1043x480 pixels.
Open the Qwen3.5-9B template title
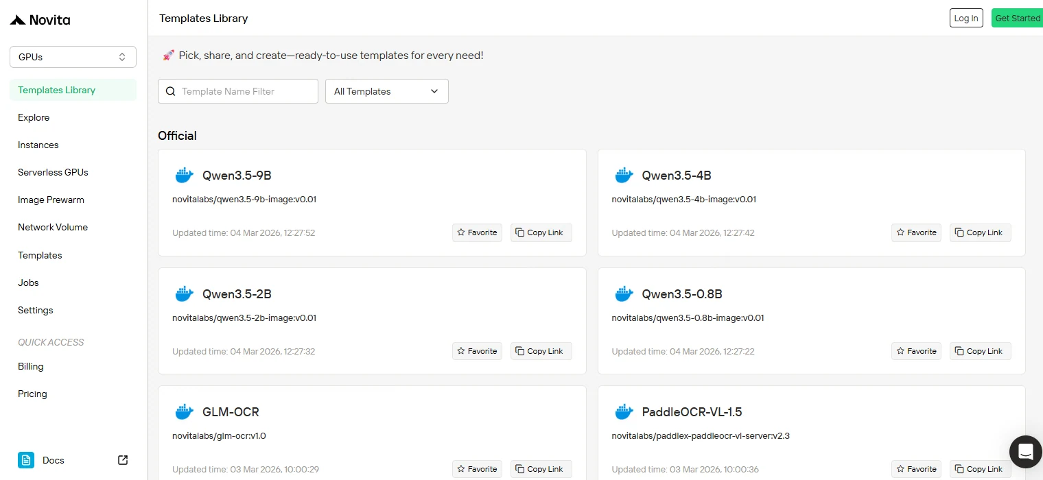pos(237,176)
